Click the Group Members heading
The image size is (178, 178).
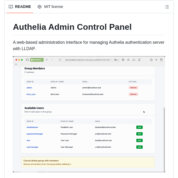tap(35, 69)
